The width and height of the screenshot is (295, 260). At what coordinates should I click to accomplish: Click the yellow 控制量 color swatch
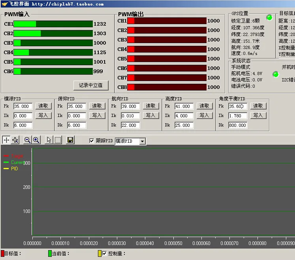[x=100, y=253]
